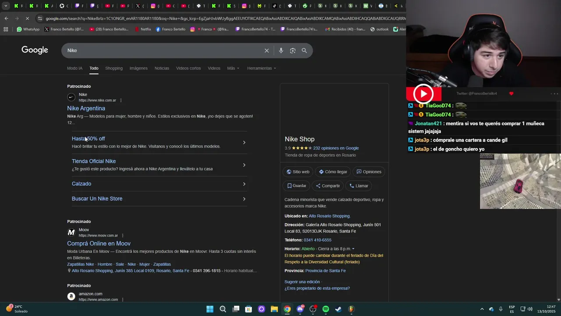561x316 pixels.
Task: Expand the Herramientas dropdown
Action: [262, 68]
